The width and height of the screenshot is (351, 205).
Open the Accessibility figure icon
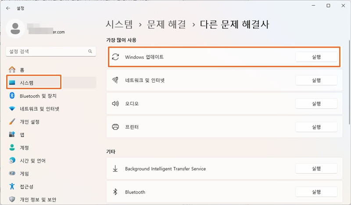[x=12, y=186]
